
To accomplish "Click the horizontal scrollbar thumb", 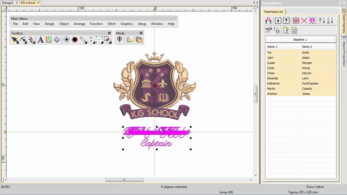I will coord(124,180).
